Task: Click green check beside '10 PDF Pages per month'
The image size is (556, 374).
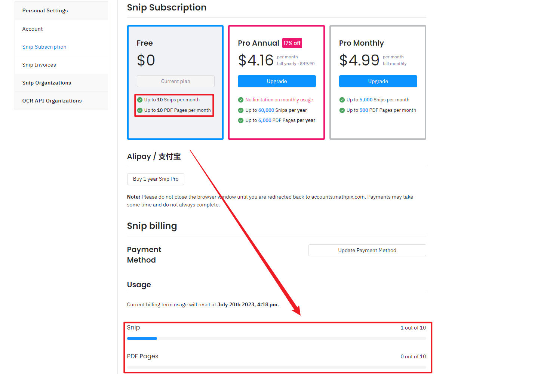Action: coord(140,110)
